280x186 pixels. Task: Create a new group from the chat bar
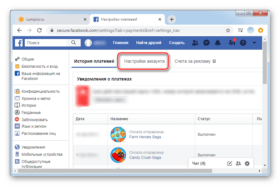(x=238, y=163)
